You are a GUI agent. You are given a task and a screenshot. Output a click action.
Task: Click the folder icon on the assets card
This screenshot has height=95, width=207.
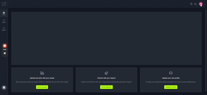[42, 73]
